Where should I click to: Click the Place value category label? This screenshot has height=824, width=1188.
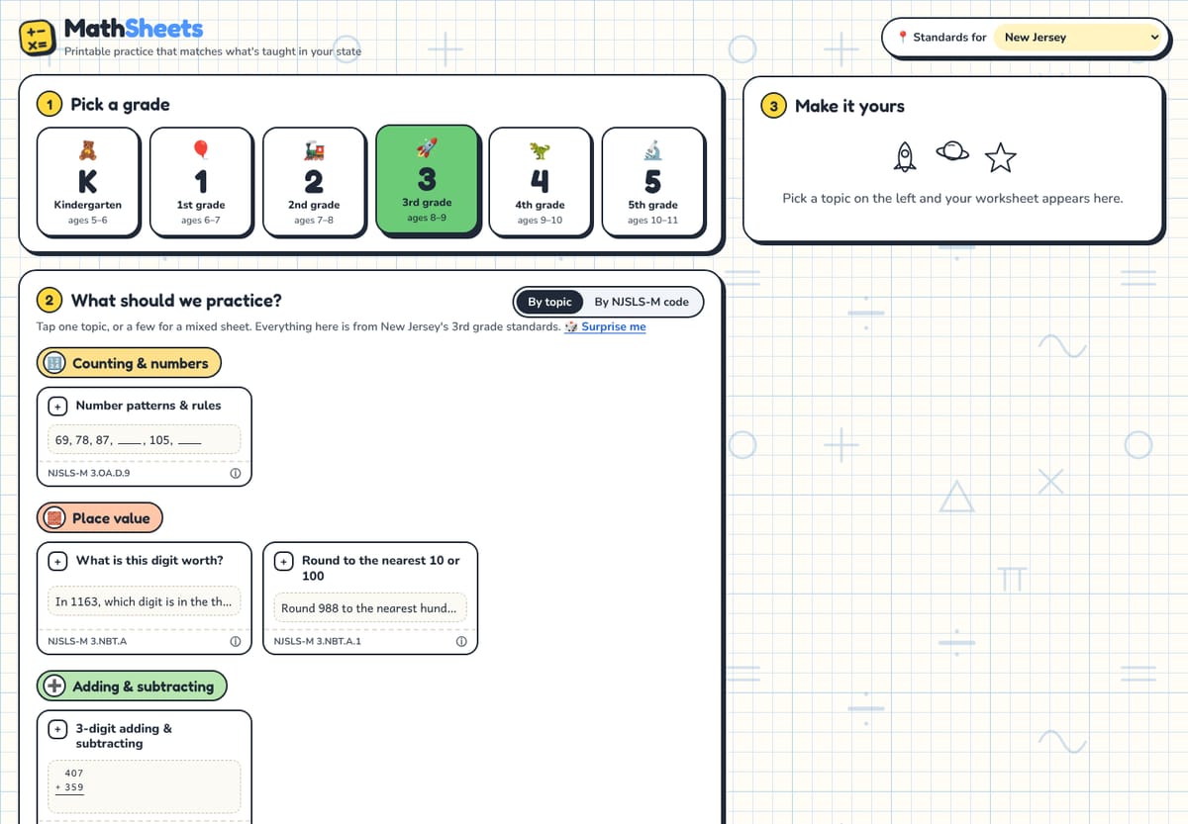click(100, 518)
